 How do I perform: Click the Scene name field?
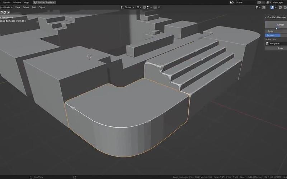point(246,3)
